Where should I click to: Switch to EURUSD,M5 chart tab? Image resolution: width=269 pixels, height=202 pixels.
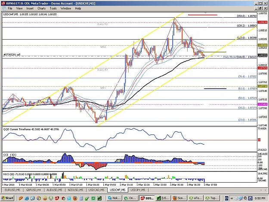point(12,190)
